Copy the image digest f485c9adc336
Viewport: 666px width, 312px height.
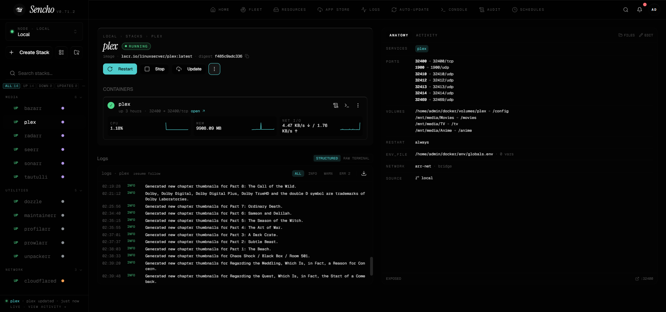247,56
